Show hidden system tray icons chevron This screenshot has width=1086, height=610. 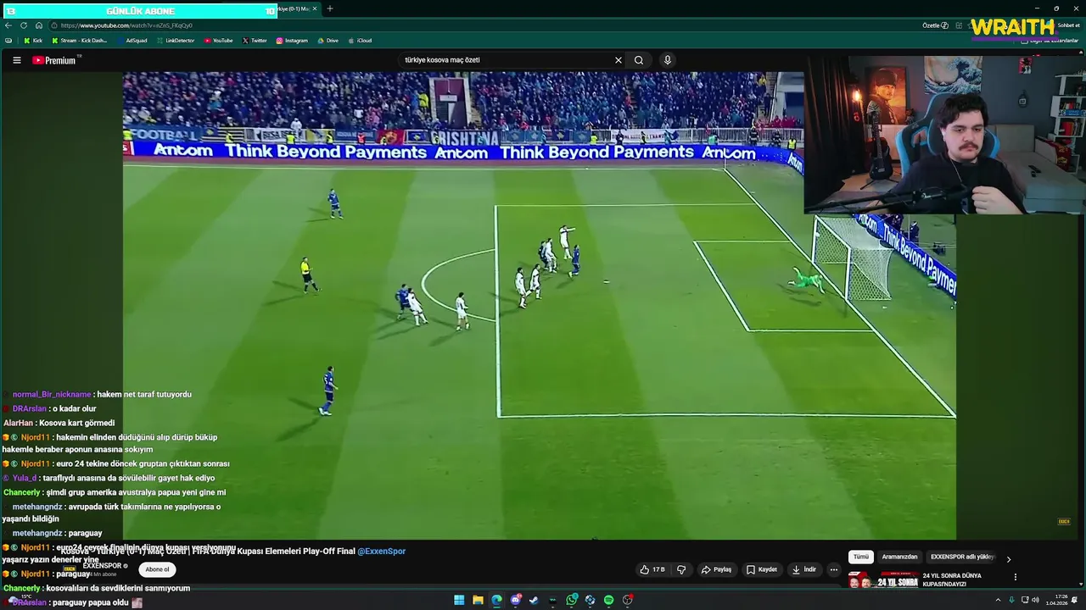tap(999, 600)
